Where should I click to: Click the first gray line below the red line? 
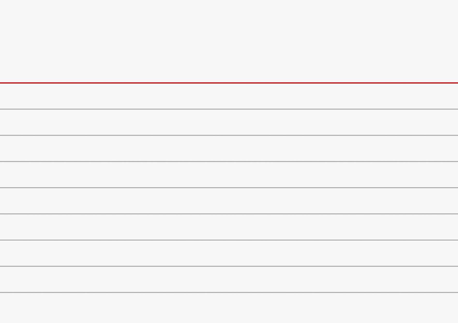point(229,109)
